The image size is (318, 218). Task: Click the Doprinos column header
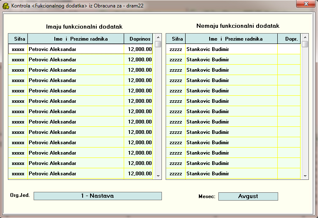tap(138, 39)
